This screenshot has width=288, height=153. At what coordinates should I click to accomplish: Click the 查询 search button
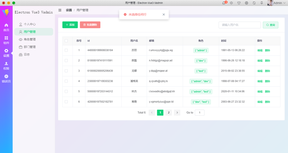click(x=271, y=25)
